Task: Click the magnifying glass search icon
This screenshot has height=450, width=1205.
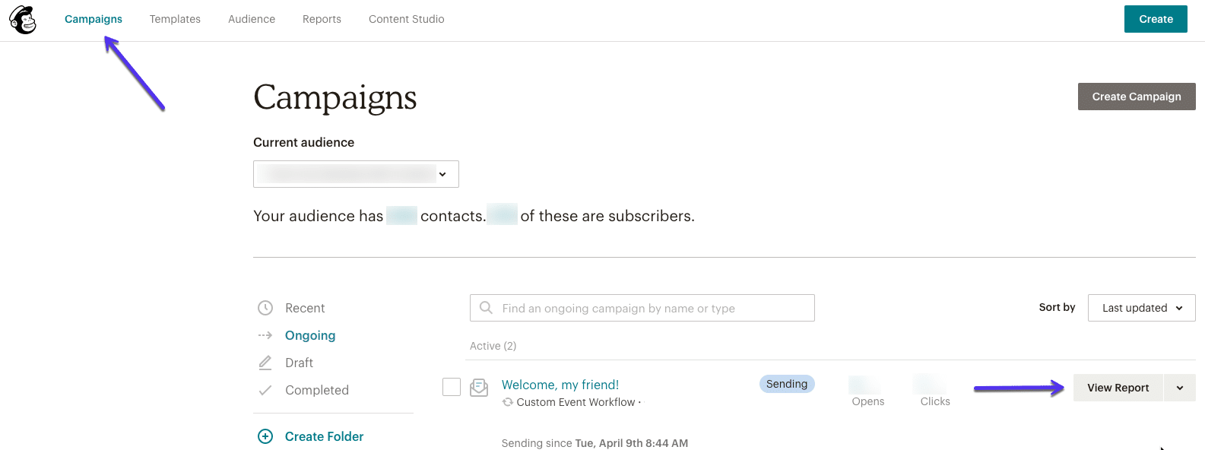Action: [x=487, y=308]
